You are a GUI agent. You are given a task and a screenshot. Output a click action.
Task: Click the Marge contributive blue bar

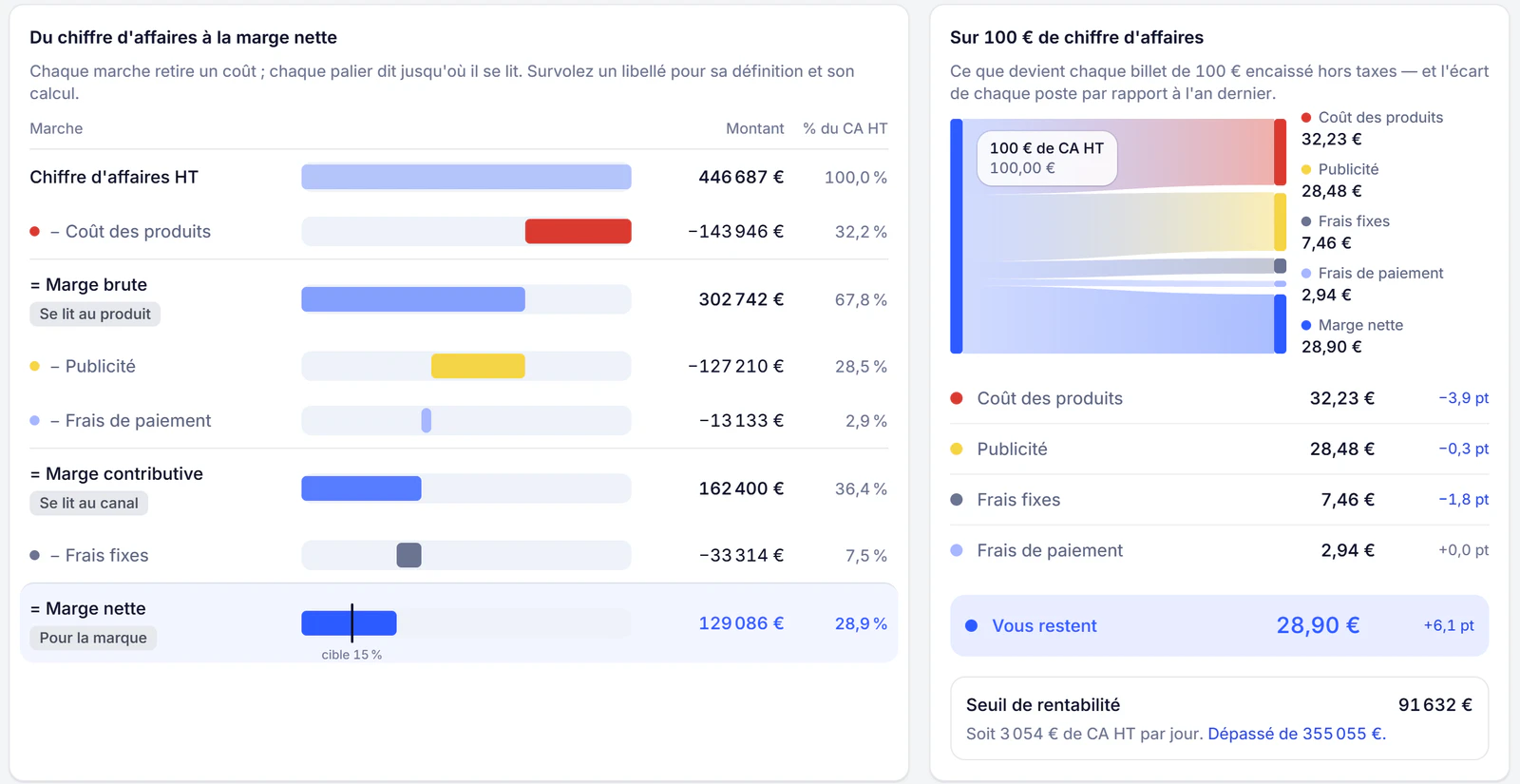tap(361, 488)
